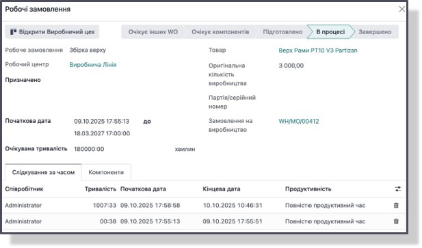The height and width of the screenshot is (248, 422).
Task: Open the Виробнича Лінія work center link
Action: click(93, 65)
